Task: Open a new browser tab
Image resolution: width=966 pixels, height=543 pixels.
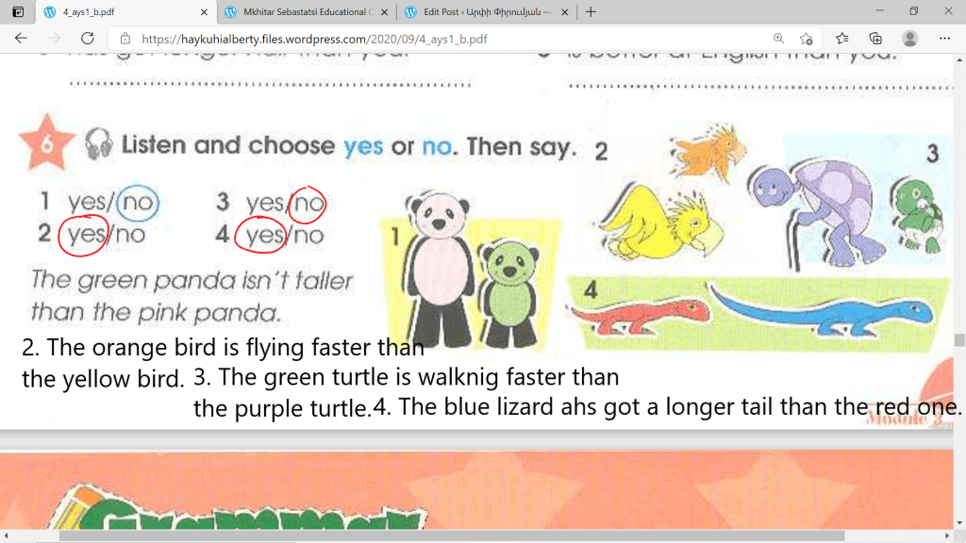Action: pos(591,12)
